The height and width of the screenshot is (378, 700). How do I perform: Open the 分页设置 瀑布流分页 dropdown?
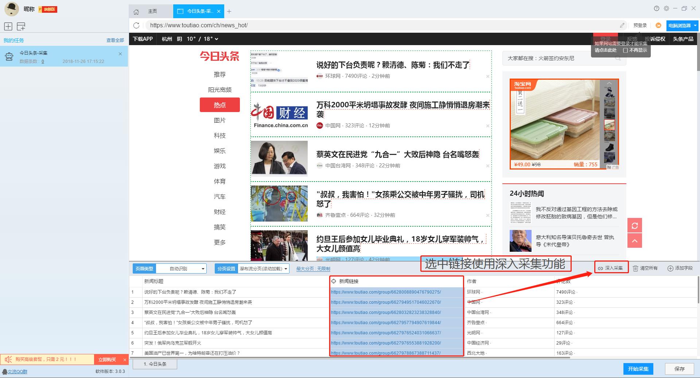263,268
